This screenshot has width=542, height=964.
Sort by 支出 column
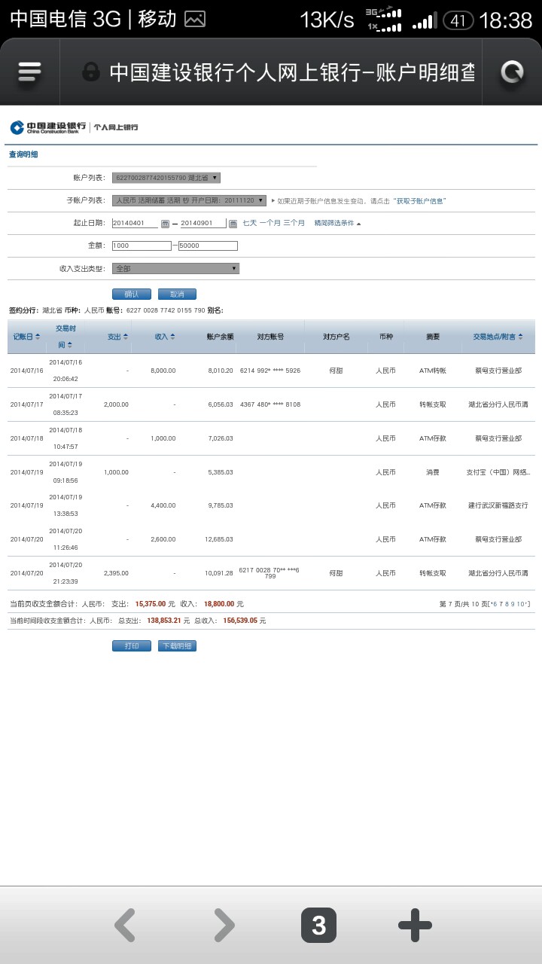[117, 337]
